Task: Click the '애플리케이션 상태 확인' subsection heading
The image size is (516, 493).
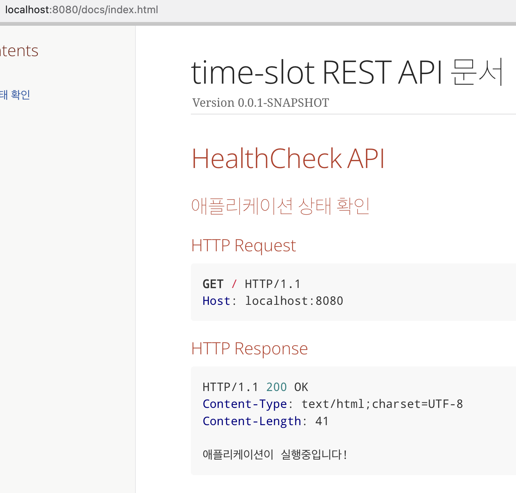Action: pyautogui.click(x=280, y=205)
